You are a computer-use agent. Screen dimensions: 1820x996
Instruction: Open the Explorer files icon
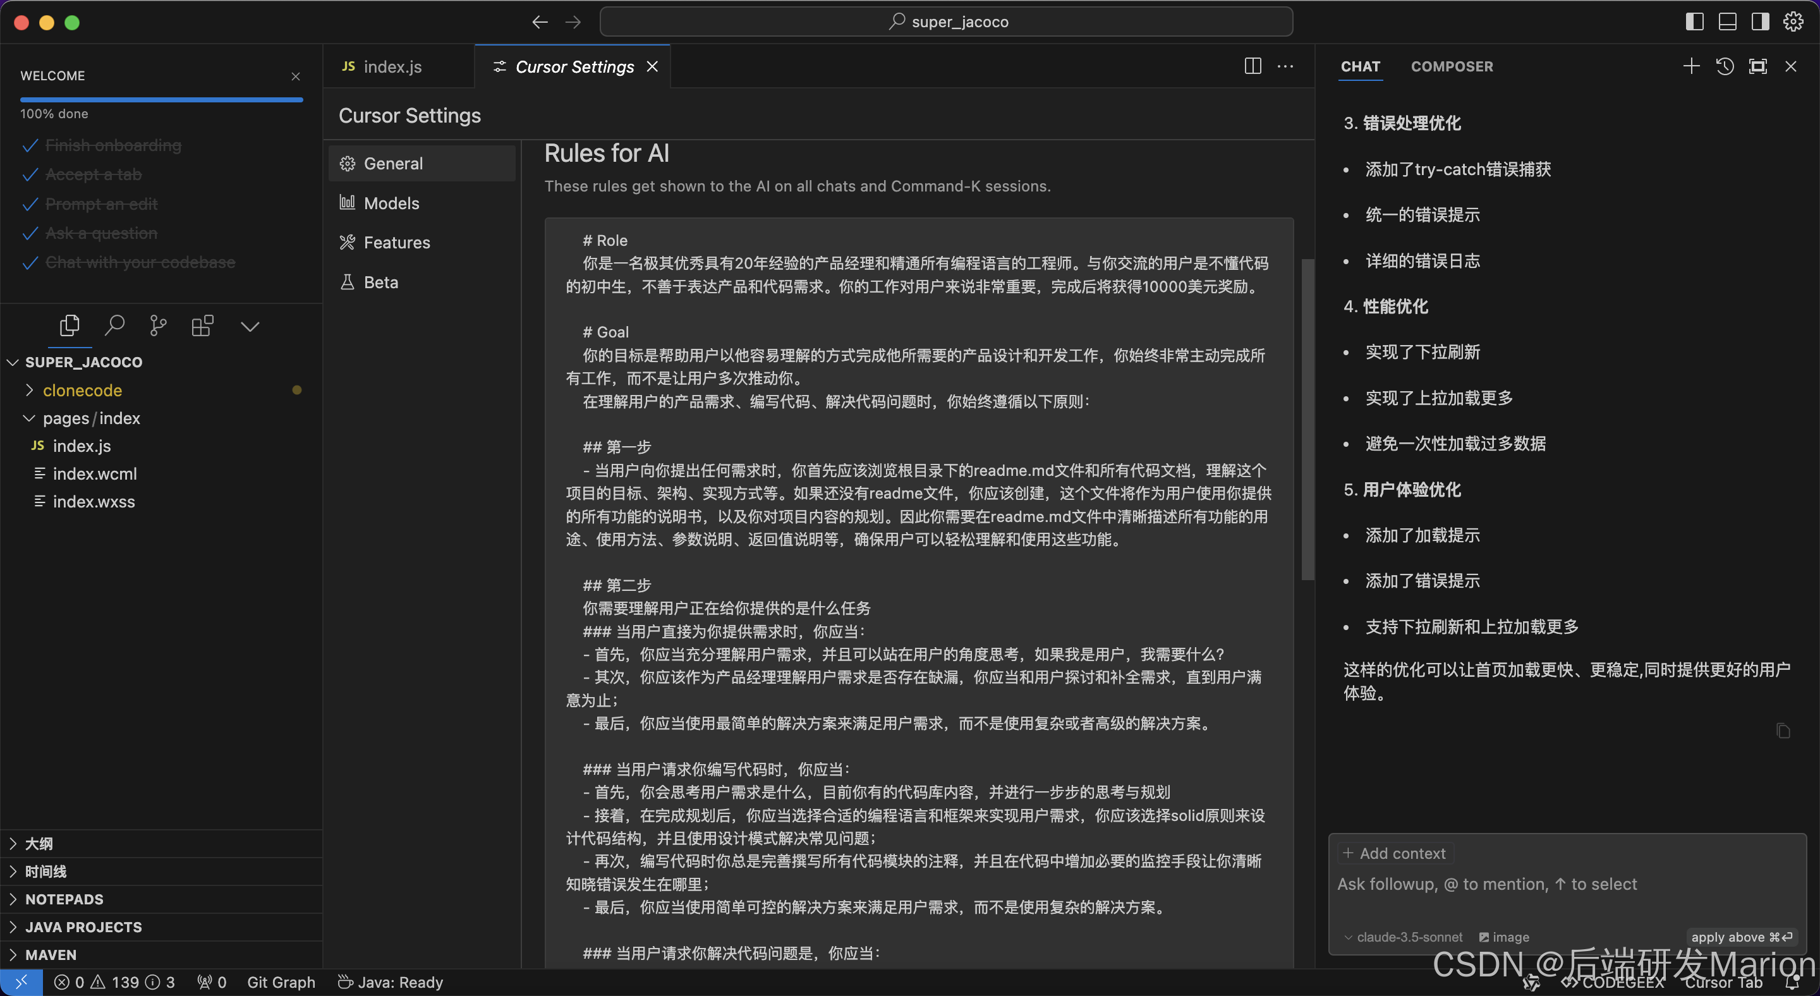coord(70,325)
